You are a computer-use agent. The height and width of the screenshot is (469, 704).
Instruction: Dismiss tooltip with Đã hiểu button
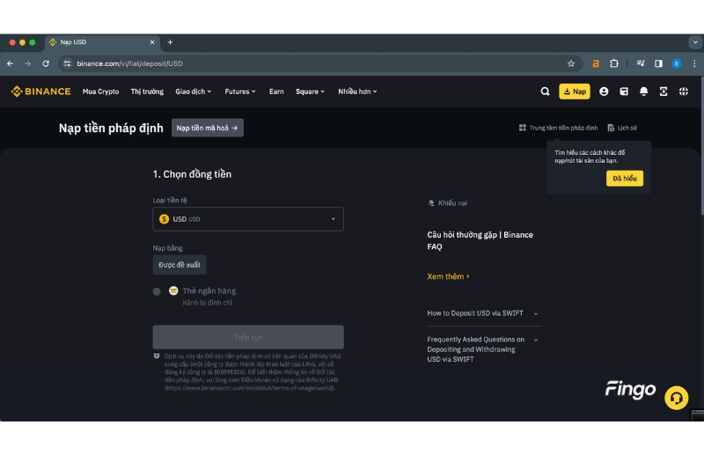[625, 179]
